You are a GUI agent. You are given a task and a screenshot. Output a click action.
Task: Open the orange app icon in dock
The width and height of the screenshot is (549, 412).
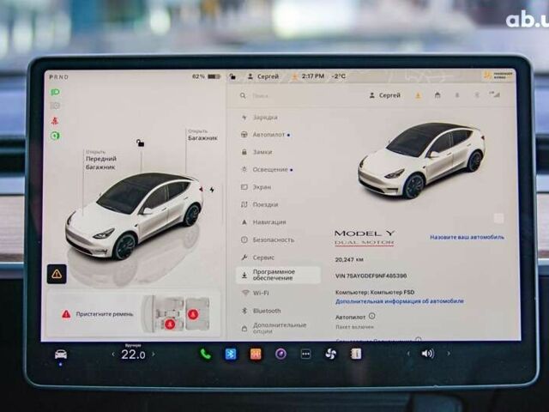(256, 354)
